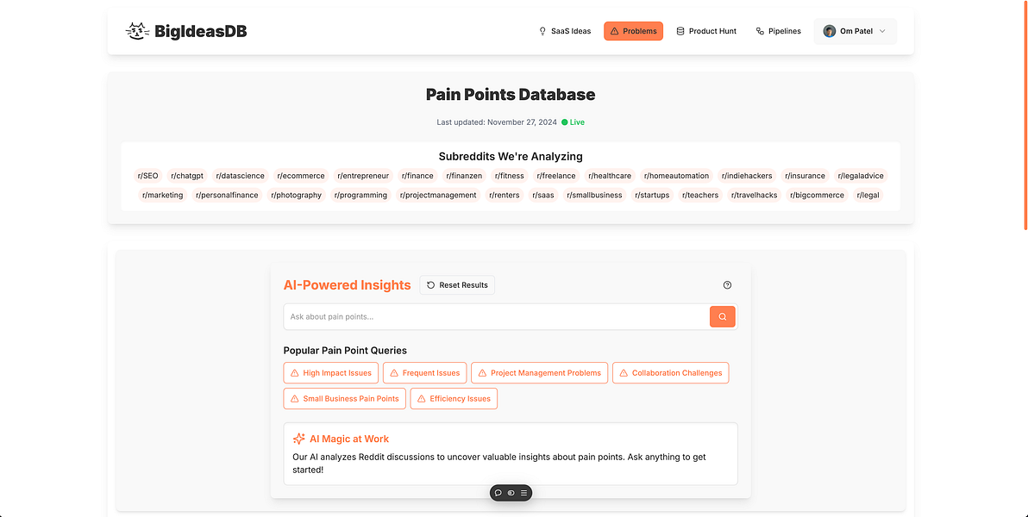The image size is (1028, 517).
Task: Open the SaaS Ideas nav item
Action: click(565, 31)
